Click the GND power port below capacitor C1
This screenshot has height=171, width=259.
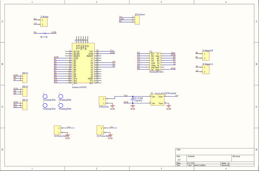pos(133,107)
